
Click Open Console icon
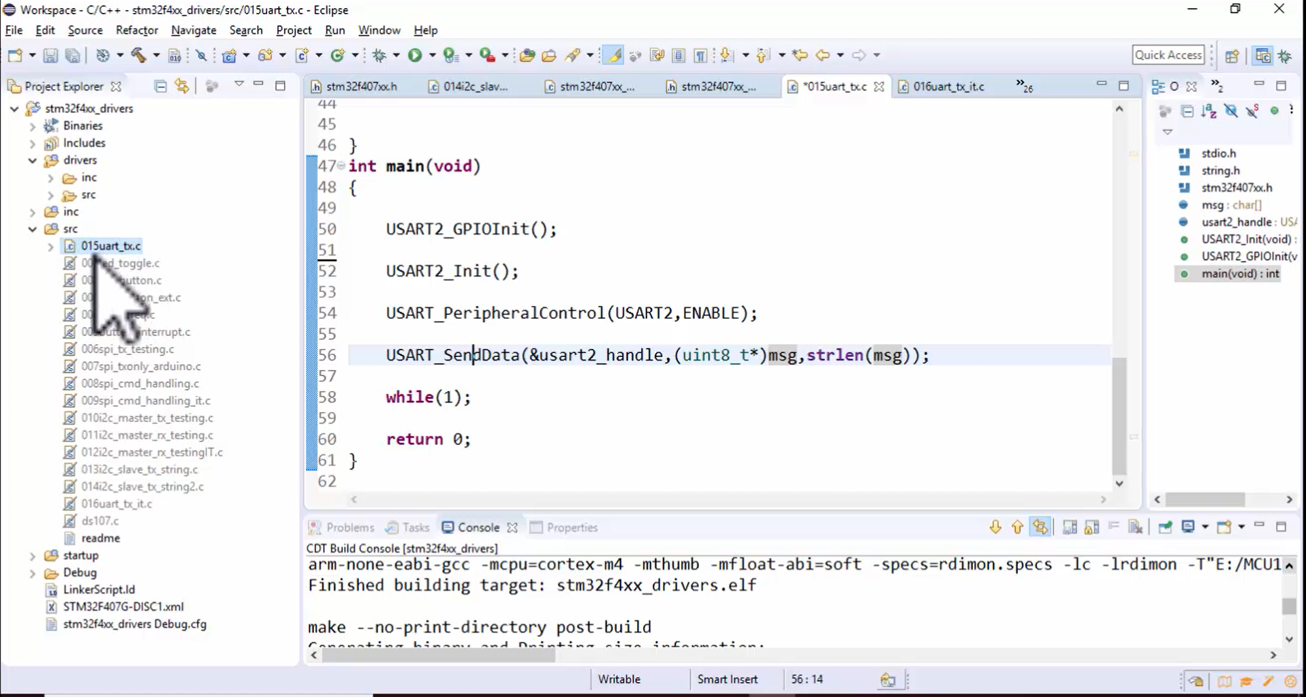[1224, 527]
